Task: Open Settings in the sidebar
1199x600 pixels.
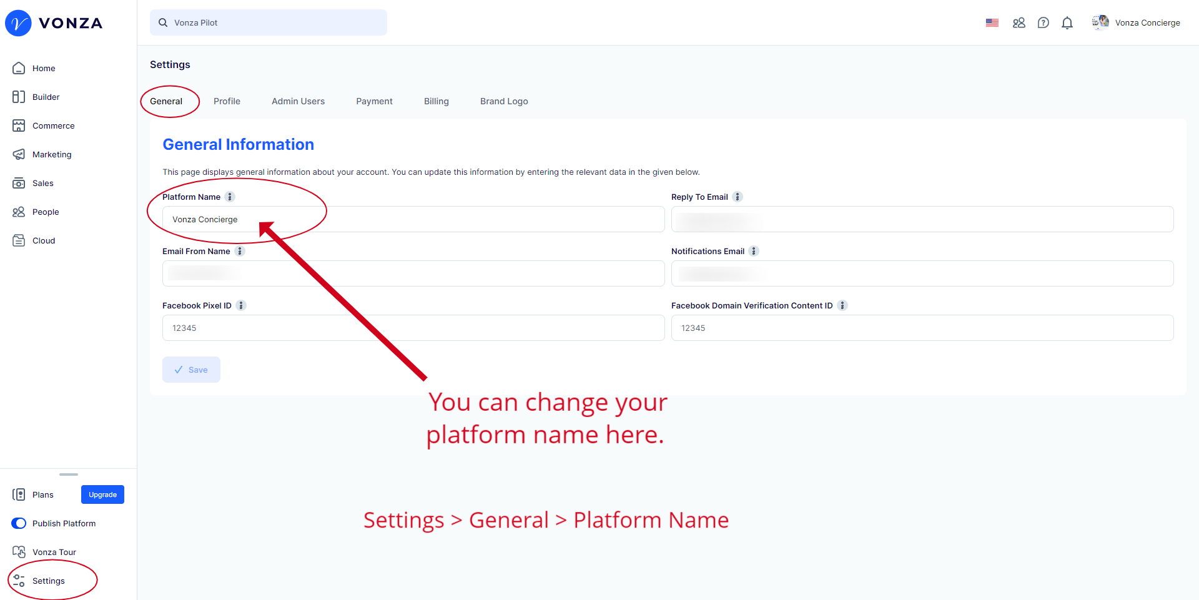Action: 49,581
